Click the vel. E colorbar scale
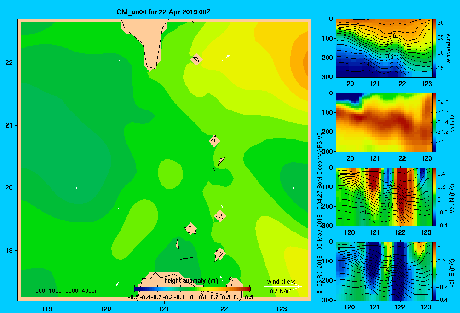 pyautogui.click(x=434, y=271)
